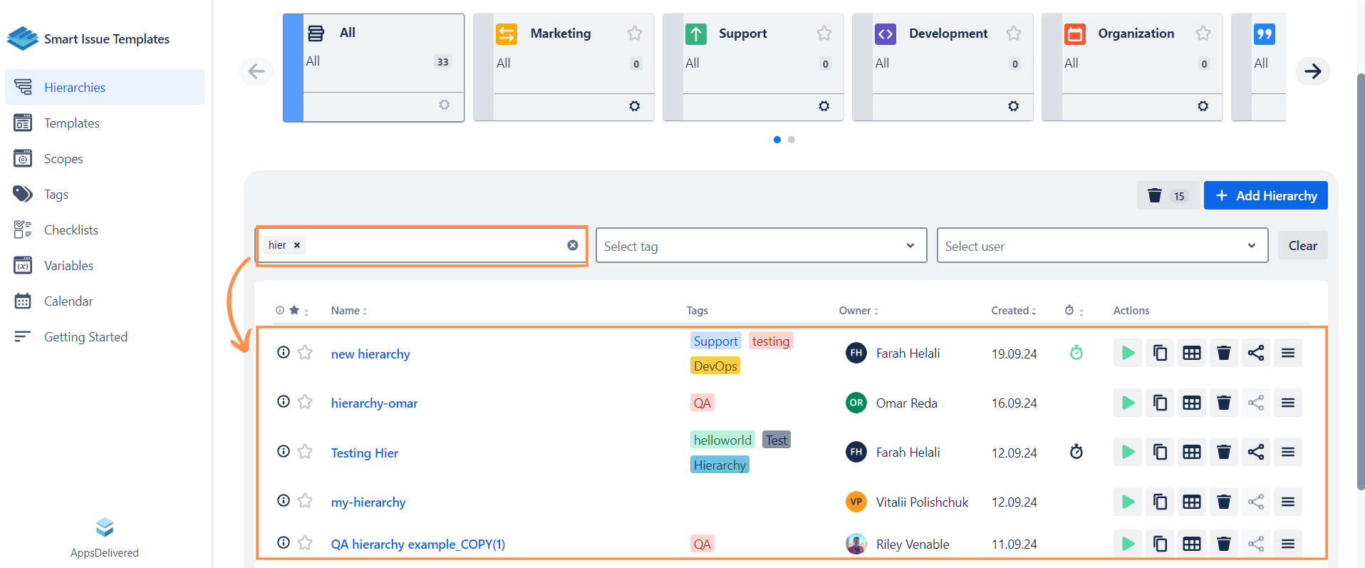Open table view for Testing Hier
The height and width of the screenshot is (568, 1365).
pyautogui.click(x=1191, y=453)
